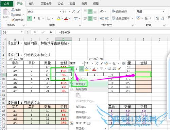The image size is (170, 130).
Task: Click the borders icon in ribbon
Action: [x=49, y=18]
